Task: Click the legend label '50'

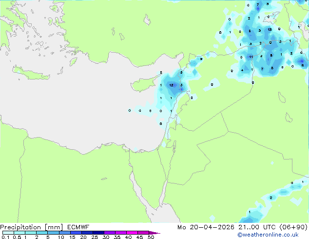Action: (x=151, y=237)
